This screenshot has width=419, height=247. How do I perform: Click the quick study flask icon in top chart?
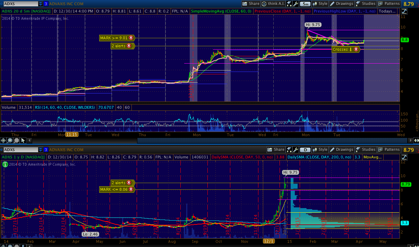click(x=289, y=4)
